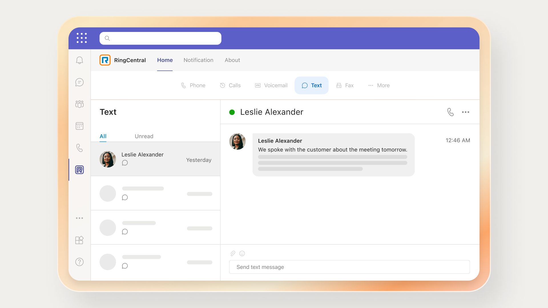Expand the More options in top toolbar
Screen dimensions: 548x308
click(379, 85)
